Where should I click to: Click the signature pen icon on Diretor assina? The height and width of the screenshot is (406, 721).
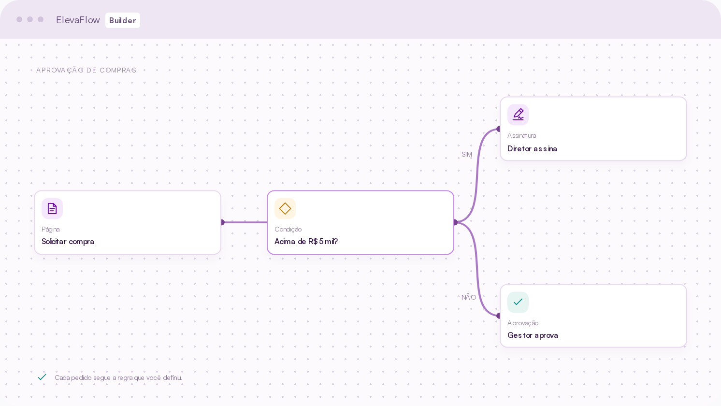(x=518, y=115)
